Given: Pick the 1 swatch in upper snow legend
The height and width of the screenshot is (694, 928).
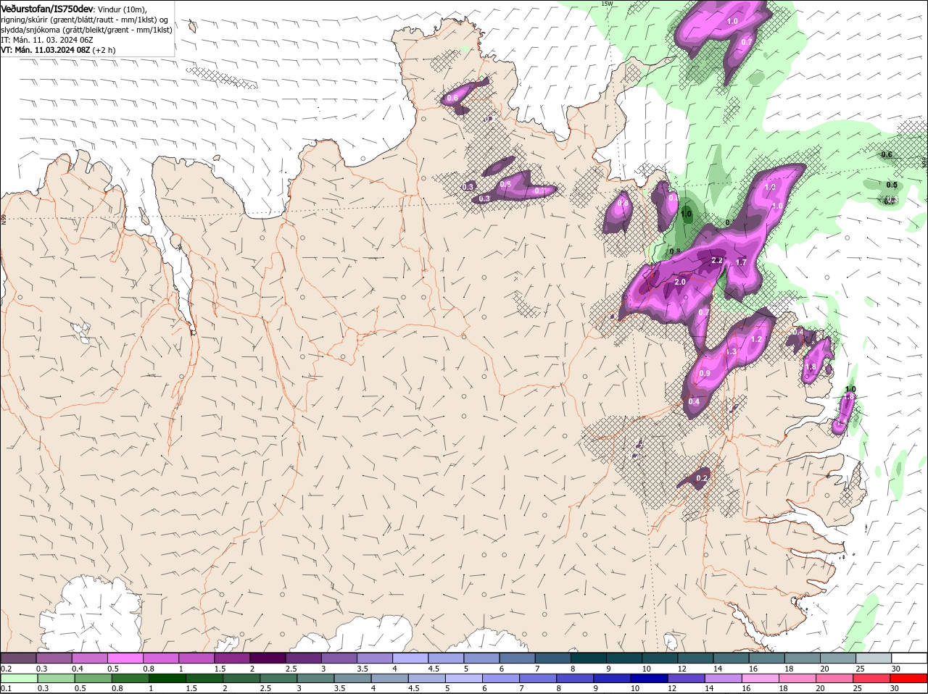Looking at the screenshot, I should [x=196, y=658].
